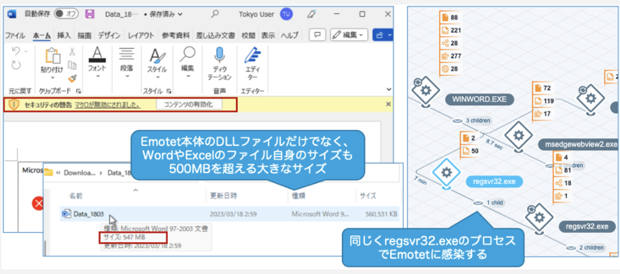Click the badge showing 277
The width and height of the screenshot is (620, 274).
pyautogui.click(x=451, y=56)
